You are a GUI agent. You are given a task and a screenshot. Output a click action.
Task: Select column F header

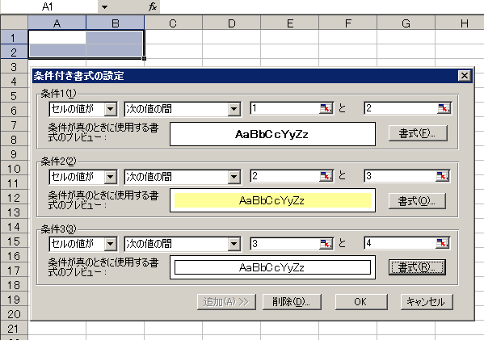348,23
